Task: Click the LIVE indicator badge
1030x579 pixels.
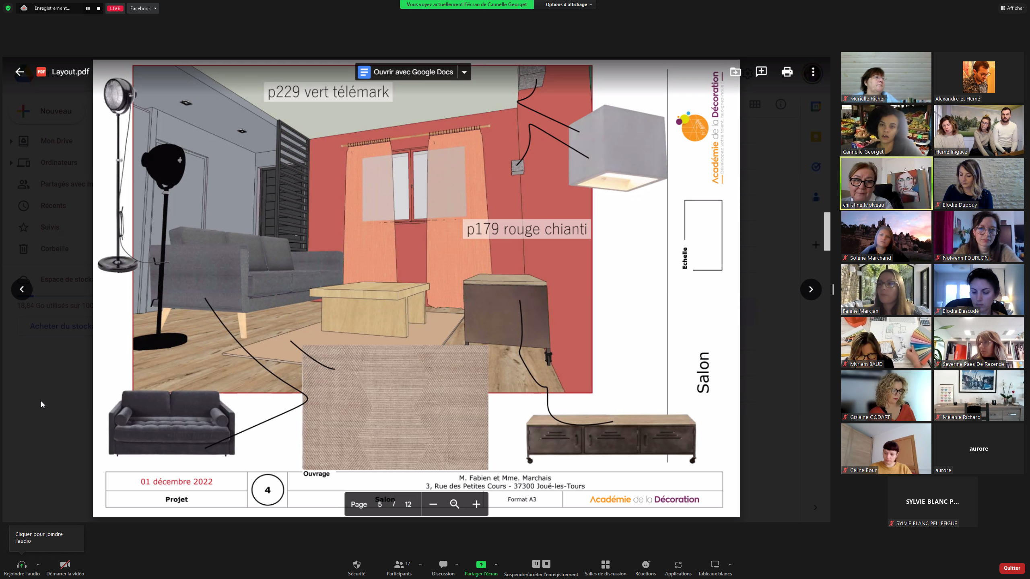Action: click(115, 8)
